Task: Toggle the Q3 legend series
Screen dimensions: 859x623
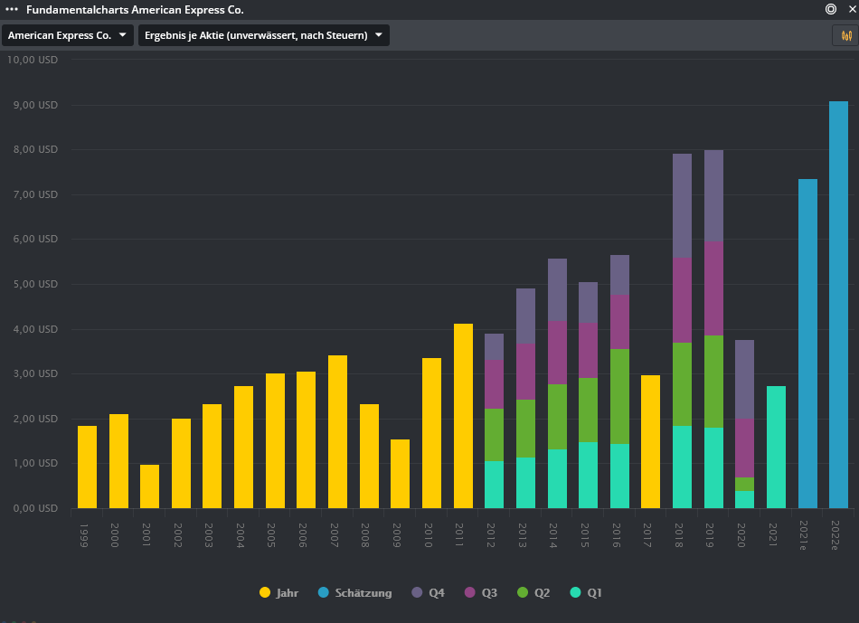Action: click(480, 592)
